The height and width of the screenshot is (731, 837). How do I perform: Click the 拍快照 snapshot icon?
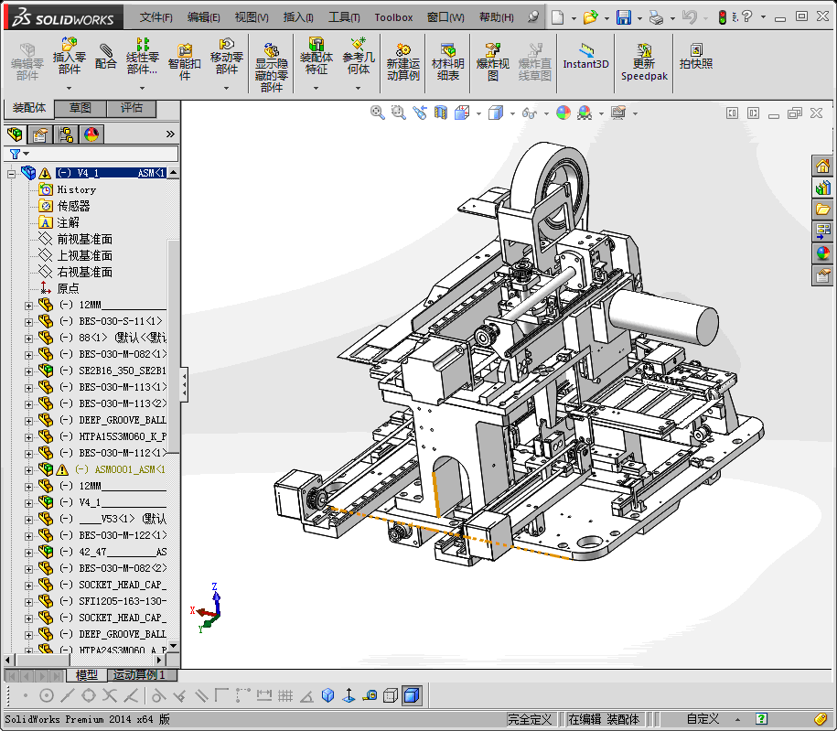coord(696,57)
